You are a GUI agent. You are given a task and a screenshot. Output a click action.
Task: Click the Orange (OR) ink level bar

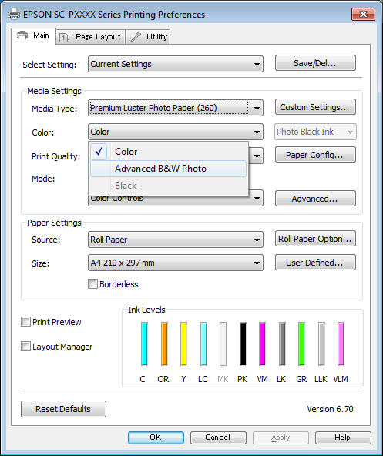tap(164, 344)
